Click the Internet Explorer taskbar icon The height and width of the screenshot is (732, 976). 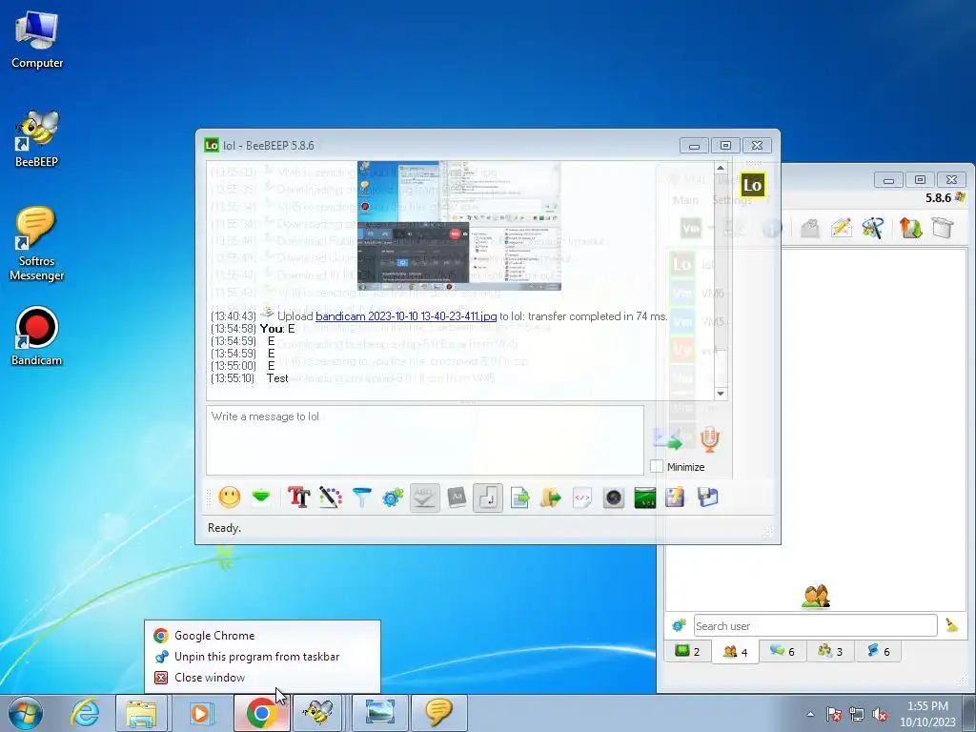tap(84, 713)
